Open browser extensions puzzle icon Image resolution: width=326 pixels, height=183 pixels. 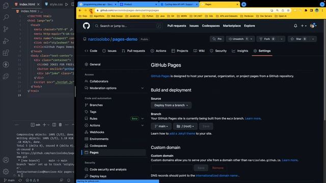(306, 10)
